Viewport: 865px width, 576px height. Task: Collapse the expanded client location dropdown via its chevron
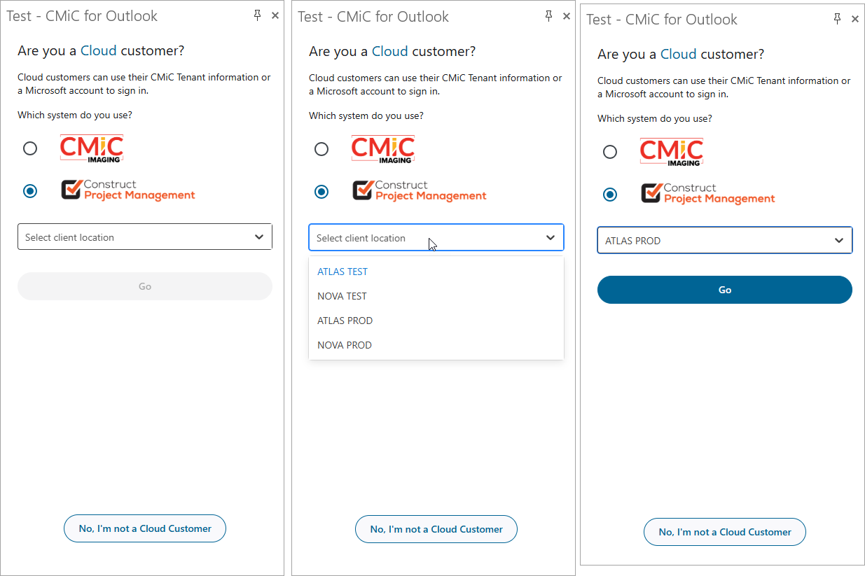(551, 238)
